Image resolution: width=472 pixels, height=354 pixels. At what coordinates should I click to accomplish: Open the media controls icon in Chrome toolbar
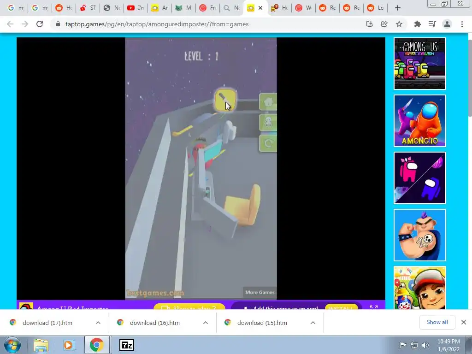[432, 24]
